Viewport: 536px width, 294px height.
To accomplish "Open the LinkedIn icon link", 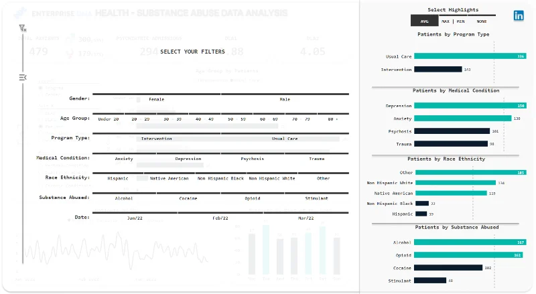I will (519, 15).
